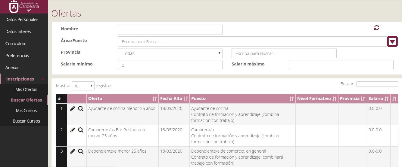This screenshot has width=402, height=167.
Task: Click the 18/03/2020 date in row 3
Action: click(x=171, y=151)
